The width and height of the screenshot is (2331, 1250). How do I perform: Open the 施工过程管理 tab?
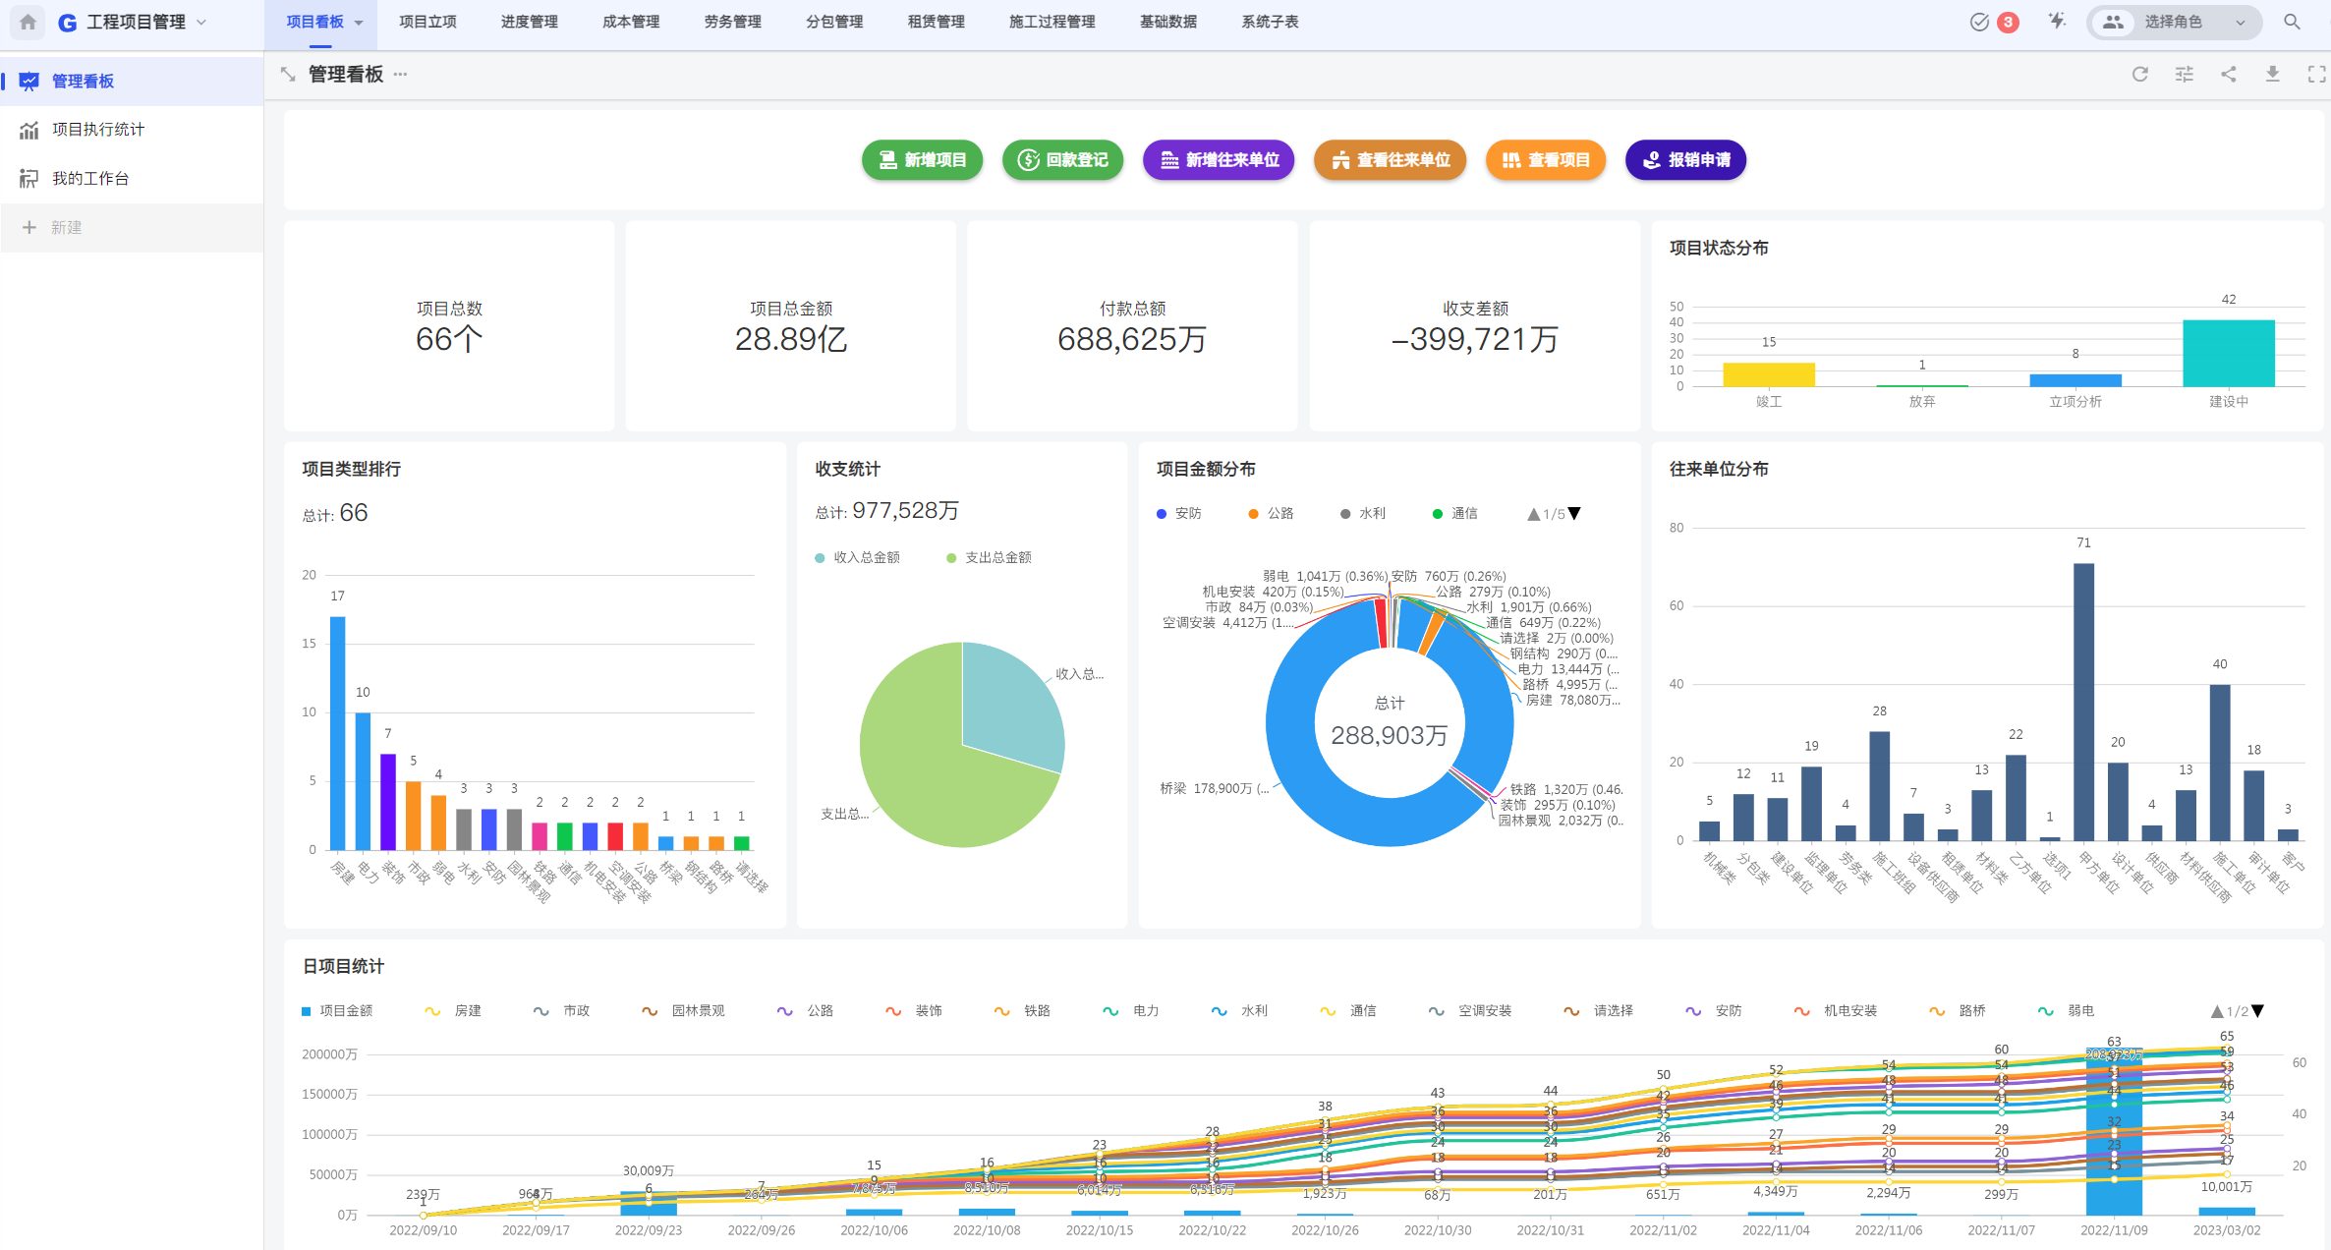click(1052, 22)
